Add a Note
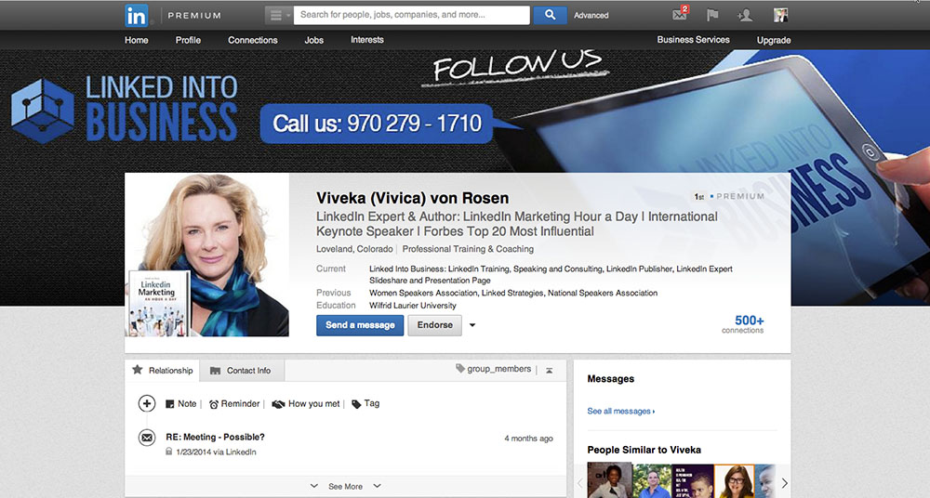The height and width of the screenshot is (498, 930). [x=181, y=404]
